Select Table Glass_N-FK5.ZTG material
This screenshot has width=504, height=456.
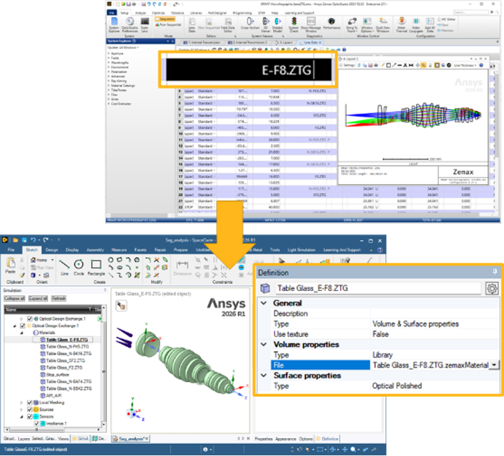tap(67, 347)
